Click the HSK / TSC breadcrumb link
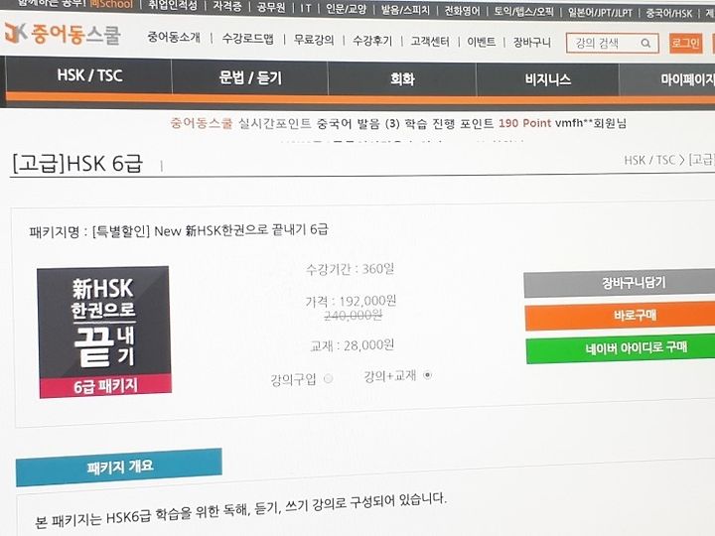715x536 pixels. click(648, 160)
